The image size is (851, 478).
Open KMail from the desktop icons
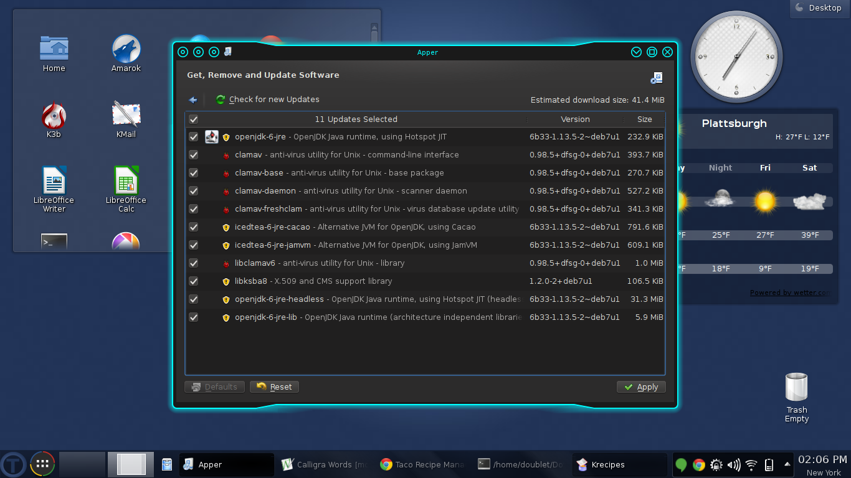[126, 115]
